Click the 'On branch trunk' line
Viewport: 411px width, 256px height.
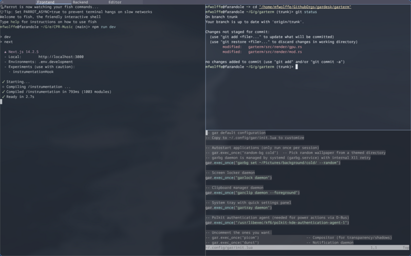point(221,17)
